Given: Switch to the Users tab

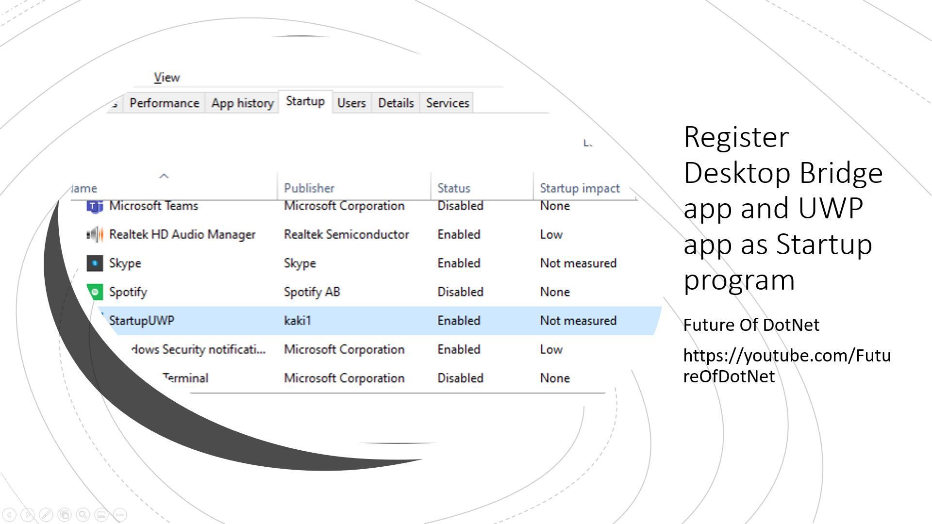Looking at the screenshot, I should pyautogui.click(x=351, y=103).
